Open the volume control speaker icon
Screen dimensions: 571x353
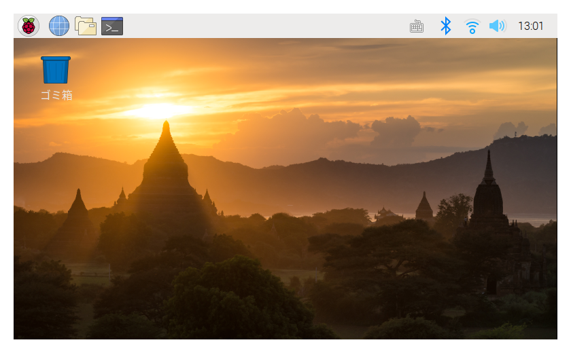pos(498,26)
